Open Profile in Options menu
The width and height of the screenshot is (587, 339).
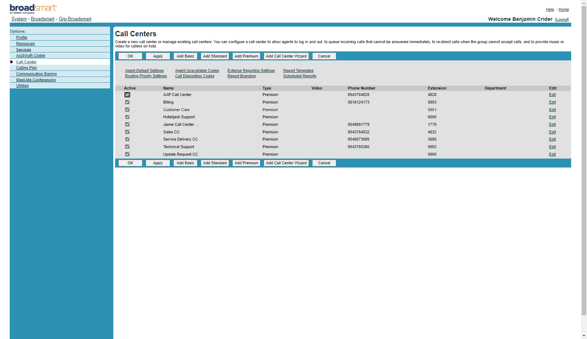pyautogui.click(x=22, y=37)
